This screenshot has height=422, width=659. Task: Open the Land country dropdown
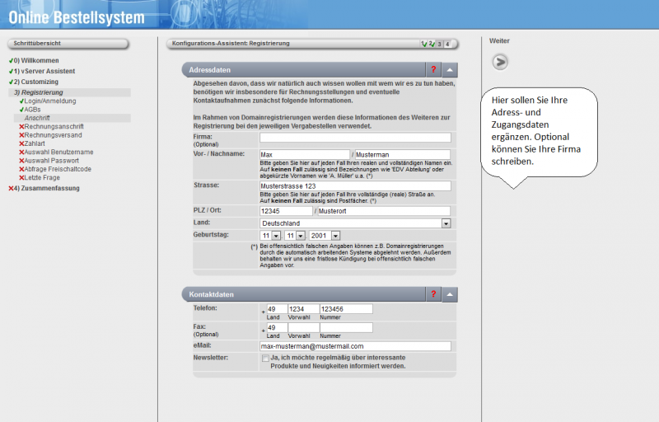446,223
